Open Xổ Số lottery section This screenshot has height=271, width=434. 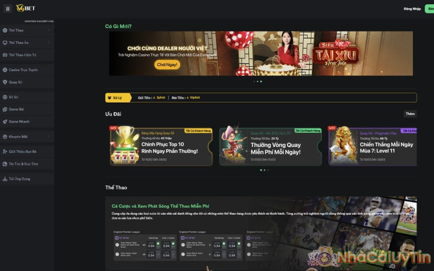pyautogui.click(x=14, y=97)
